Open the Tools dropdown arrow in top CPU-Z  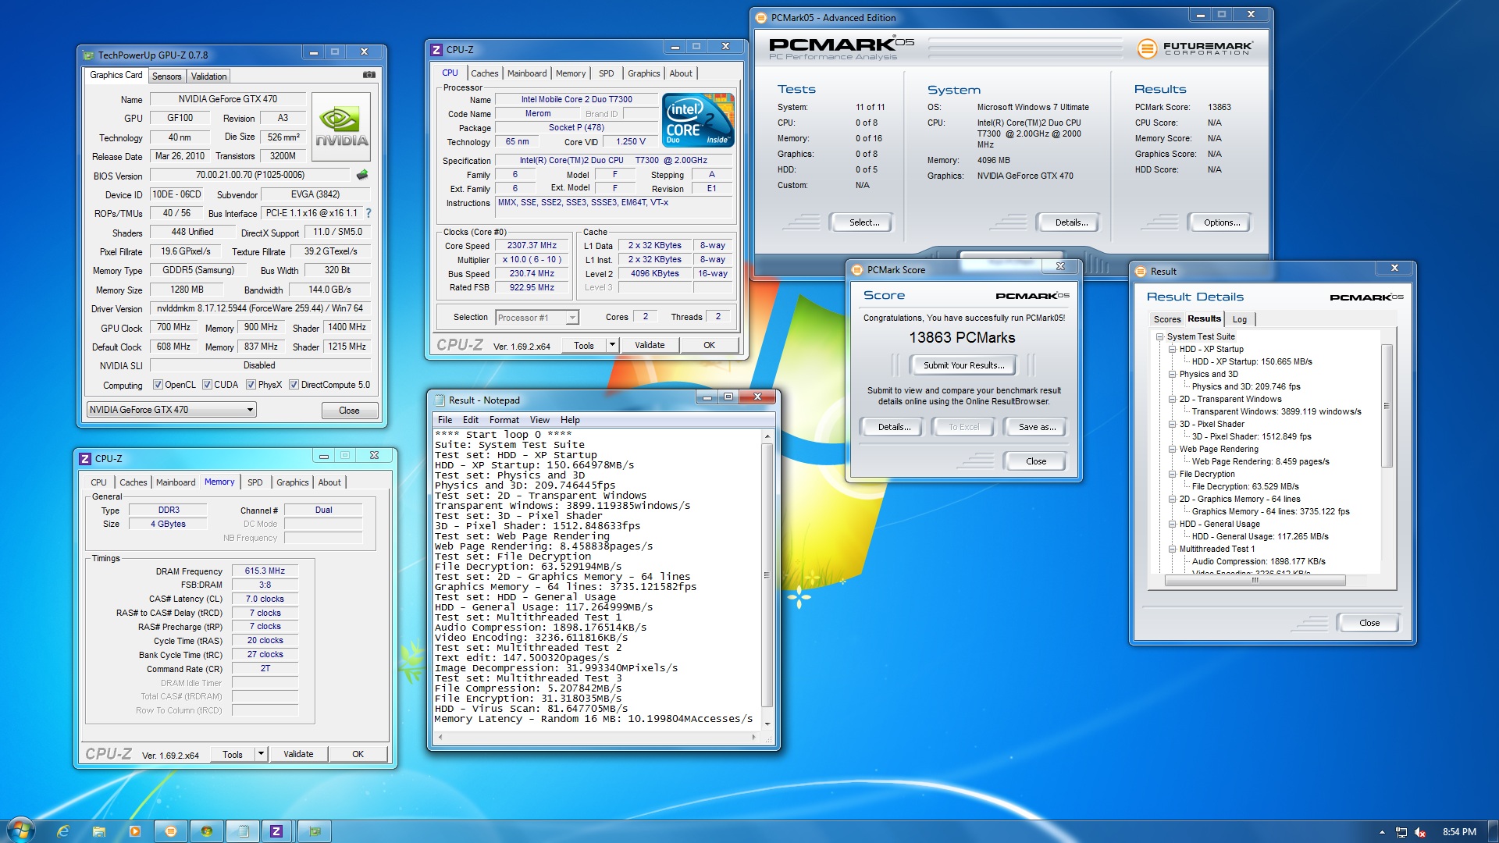point(612,345)
